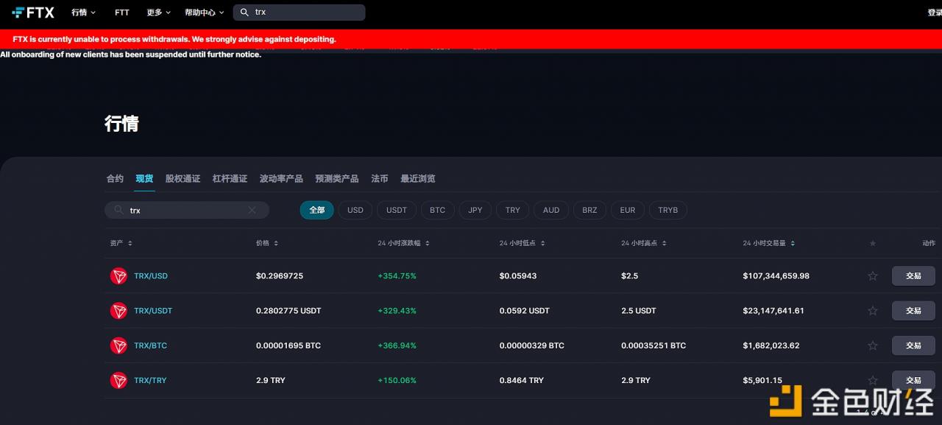The image size is (942, 425).
Task: Select the USDT quote filter chip
Action: click(x=397, y=210)
